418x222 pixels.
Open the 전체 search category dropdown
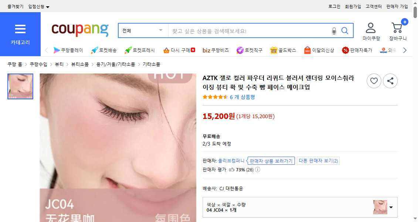[x=143, y=30]
